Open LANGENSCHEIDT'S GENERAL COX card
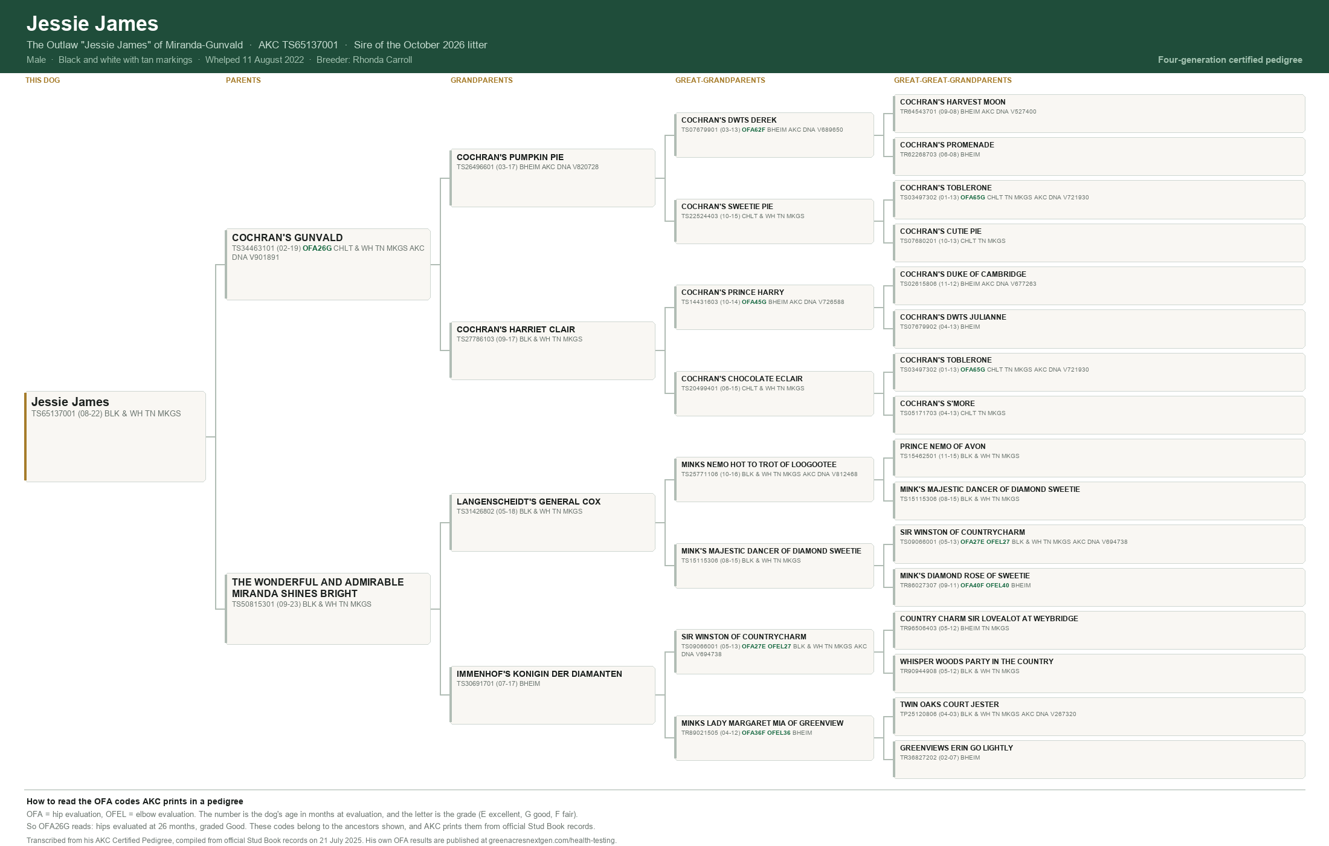The height and width of the screenshot is (846, 1329). point(552,522)
